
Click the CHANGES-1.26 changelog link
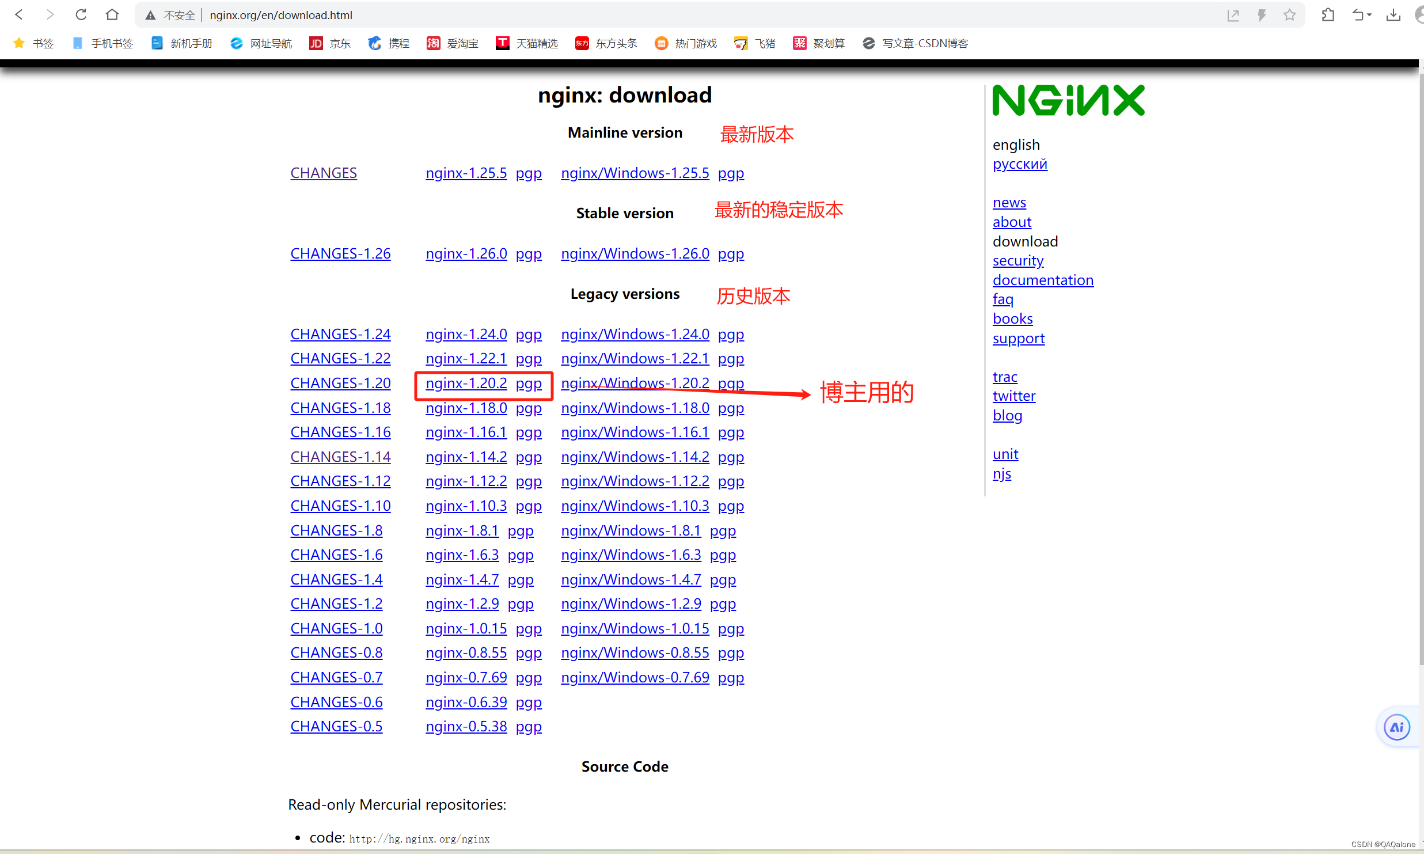point(340,254)
